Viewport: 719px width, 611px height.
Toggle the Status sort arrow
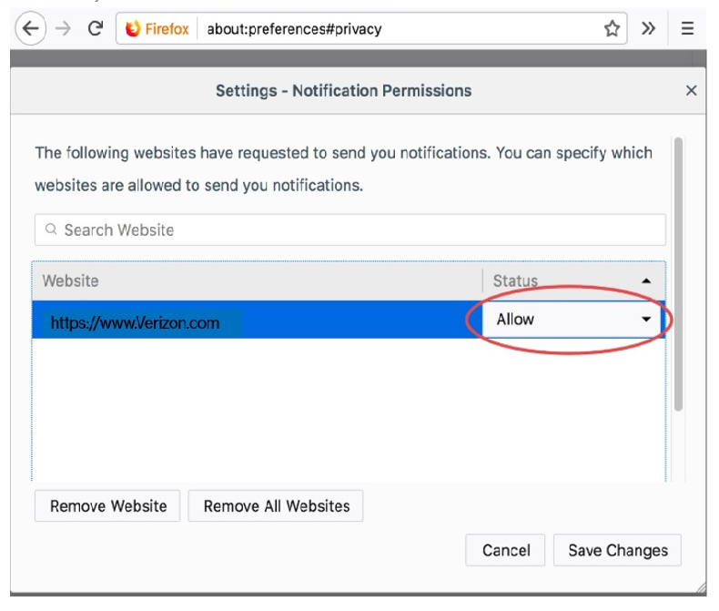(646, 280)
